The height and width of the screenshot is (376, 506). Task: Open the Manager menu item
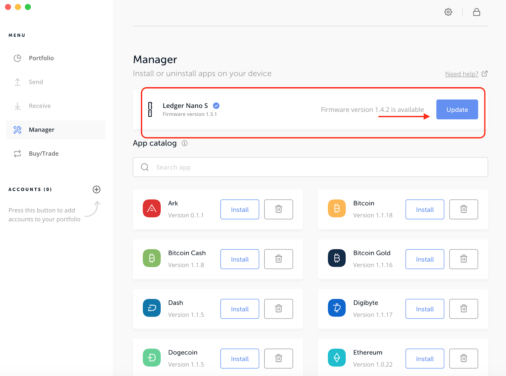point(56,130)
